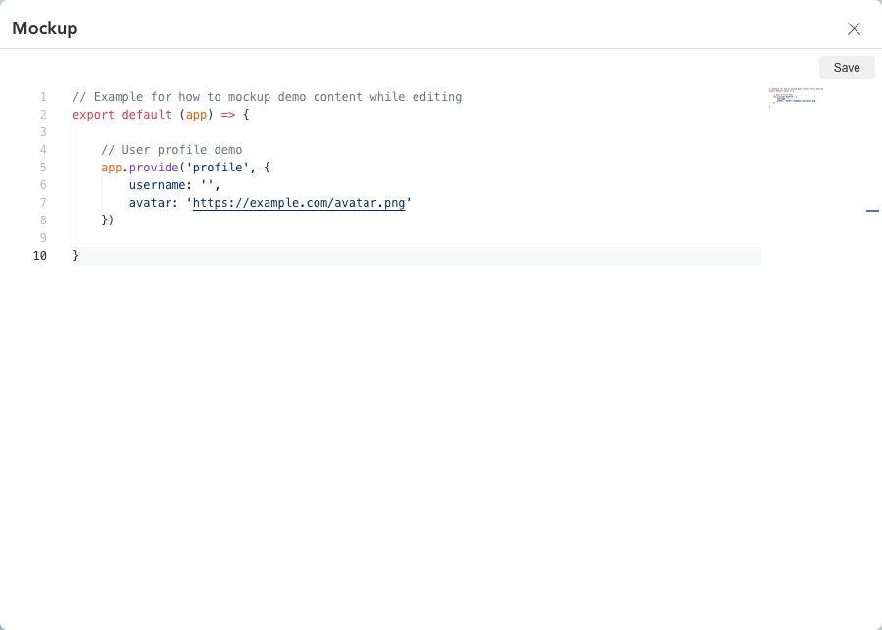Click line number 7 in gutter

43,203
